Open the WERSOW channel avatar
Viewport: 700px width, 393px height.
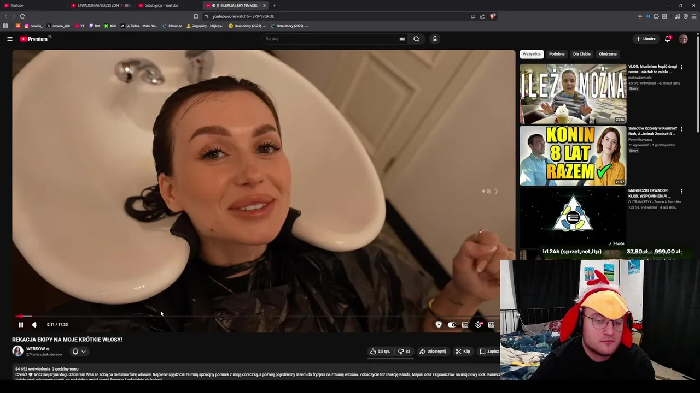17,351
